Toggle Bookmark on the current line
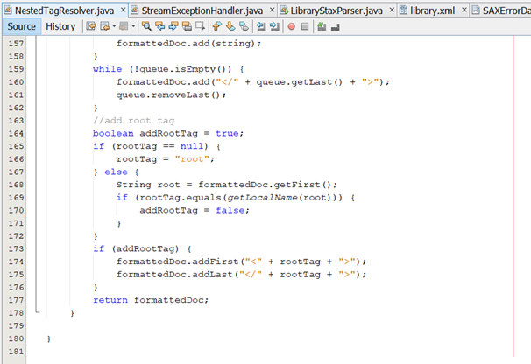The height and width of the screenshot is (364, 531). (244, 26)
